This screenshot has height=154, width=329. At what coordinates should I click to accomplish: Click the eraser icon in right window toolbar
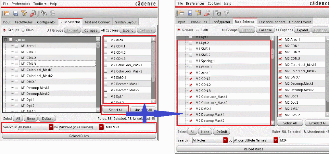pos(207,13)
